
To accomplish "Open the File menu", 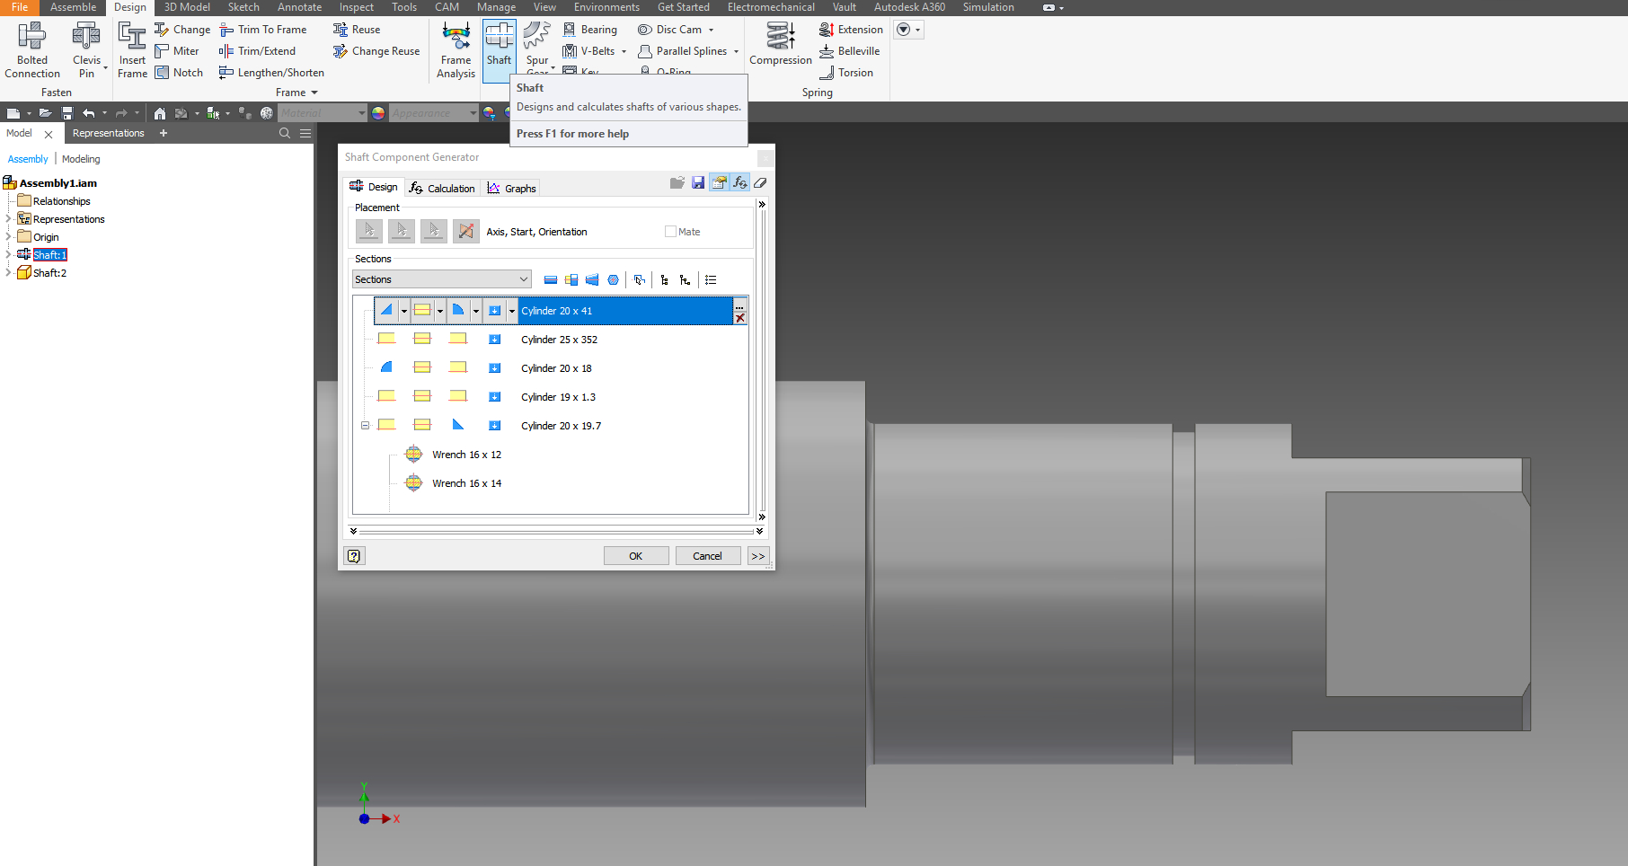I will 20,7.
